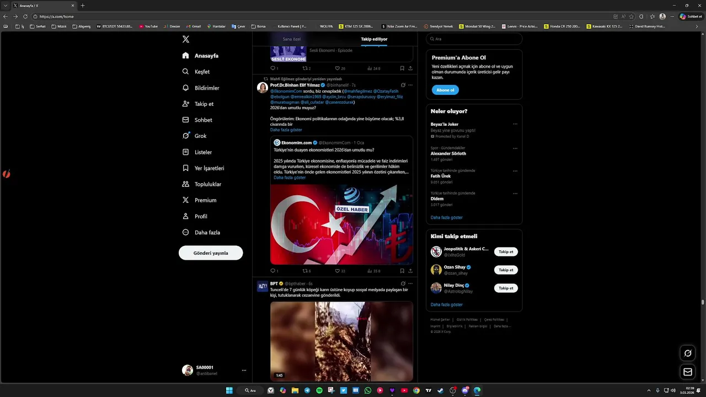Image resolution: width=706 pixels, height=397 pixels.
Task: View analytics of Binhan Elif Yılmaz post
Action: click(370, 271)
